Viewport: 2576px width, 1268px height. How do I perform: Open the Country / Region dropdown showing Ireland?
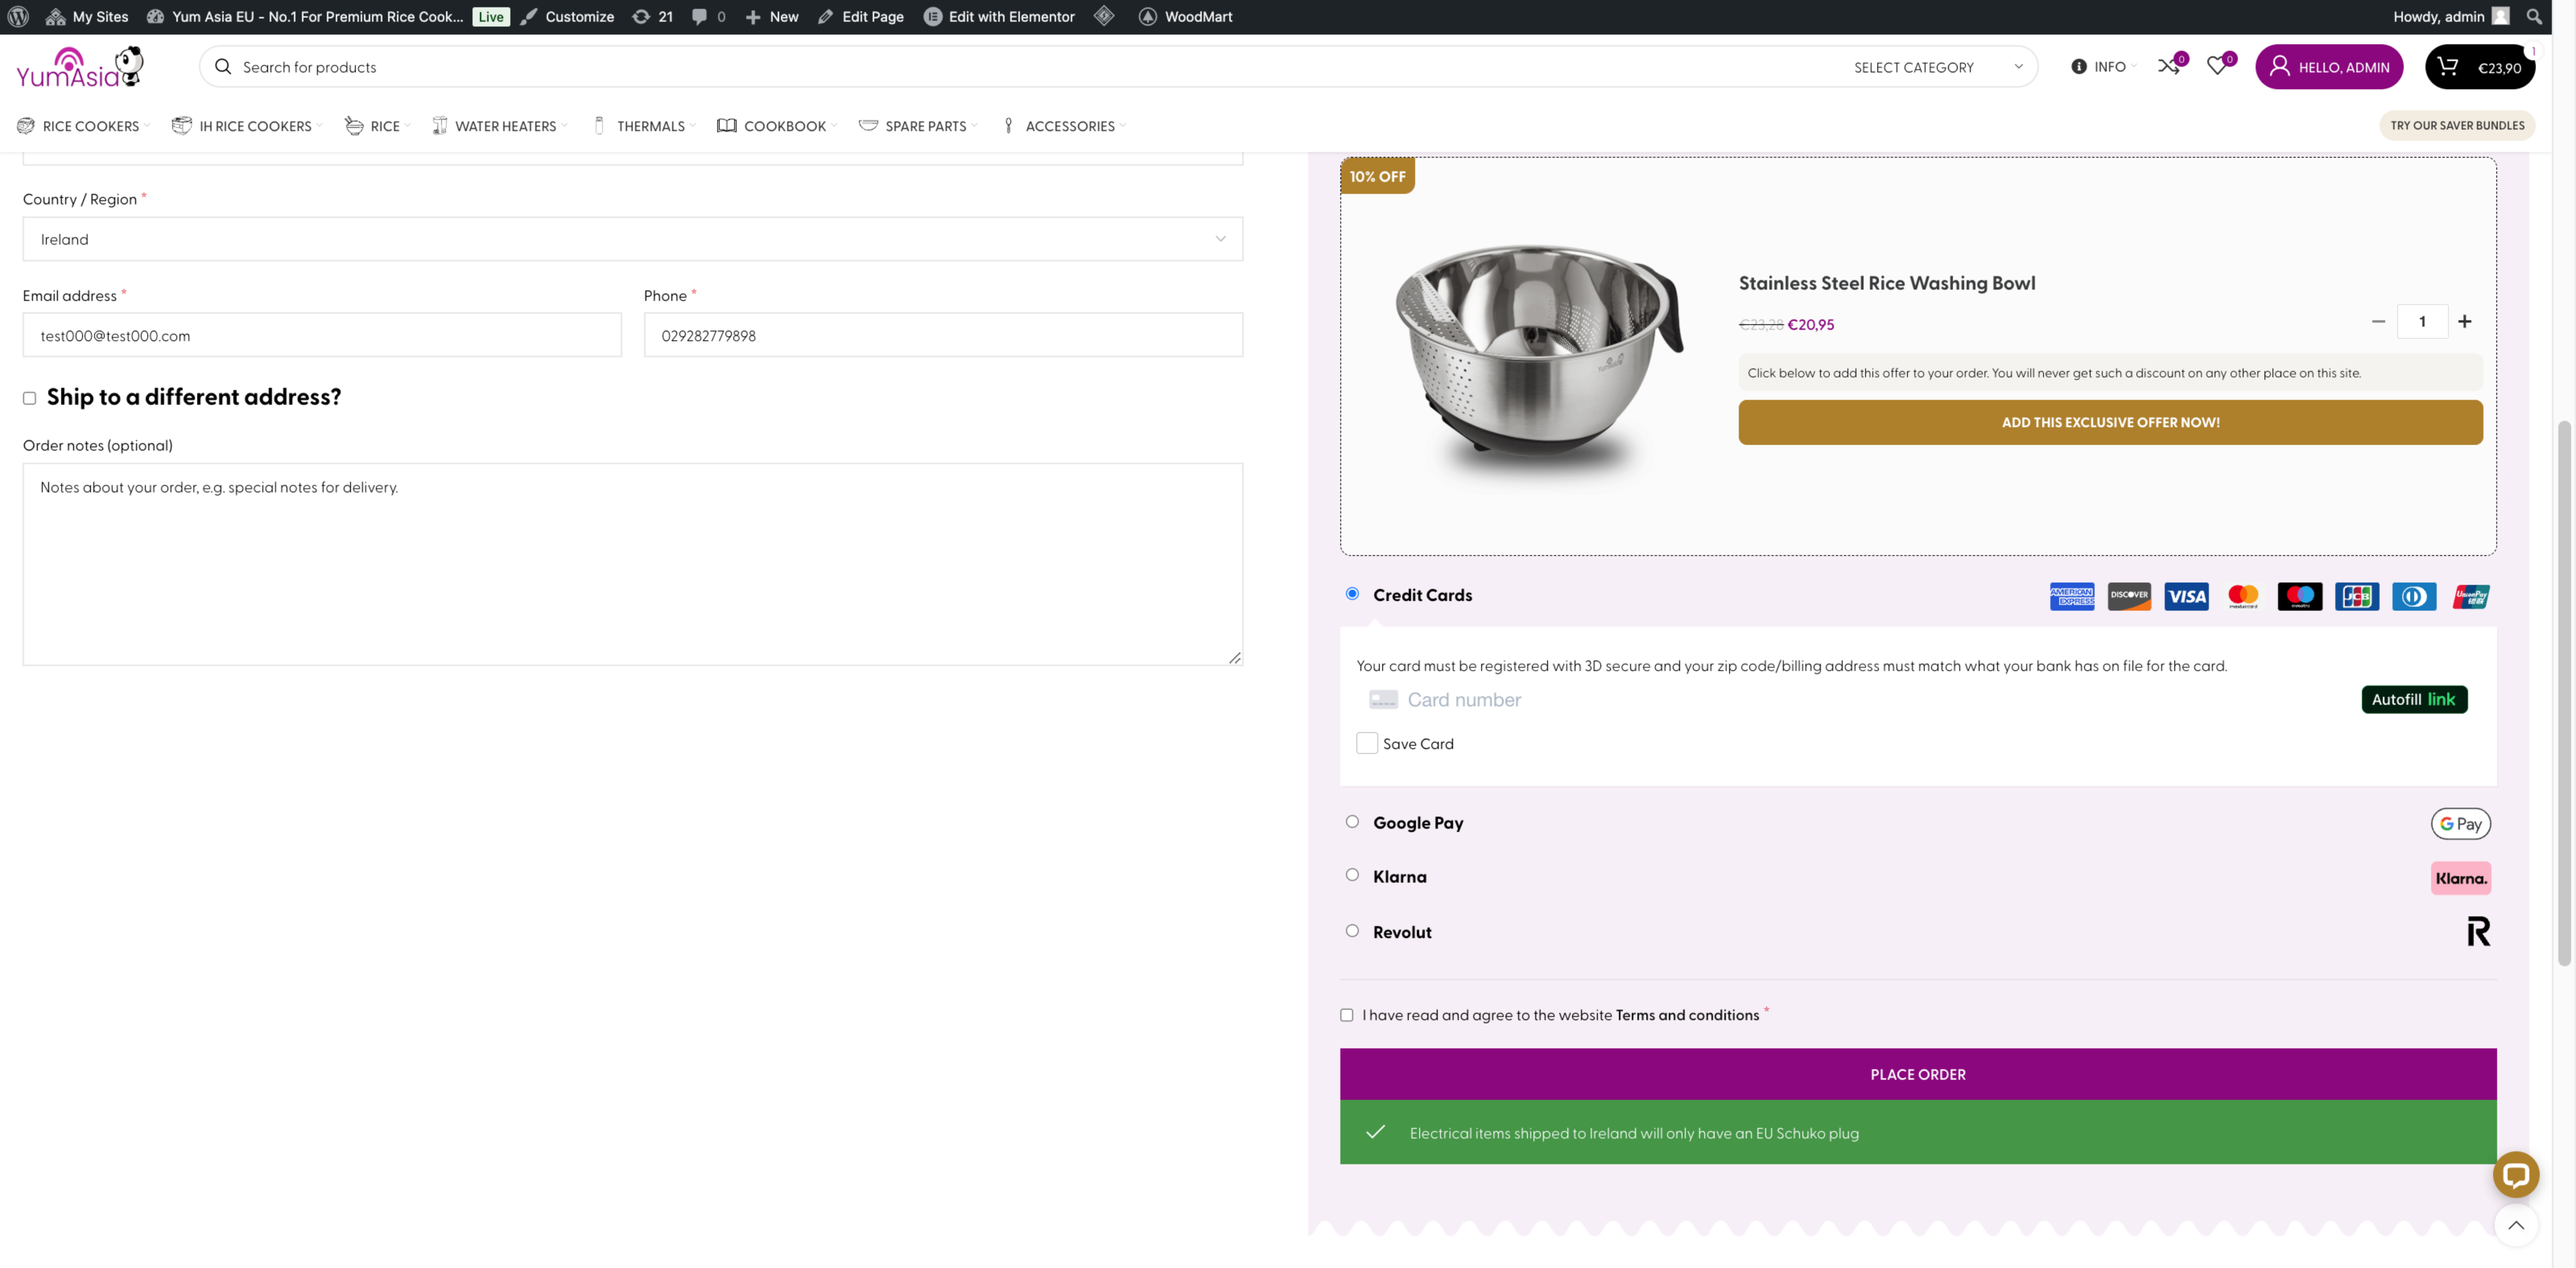coord(633,239)
